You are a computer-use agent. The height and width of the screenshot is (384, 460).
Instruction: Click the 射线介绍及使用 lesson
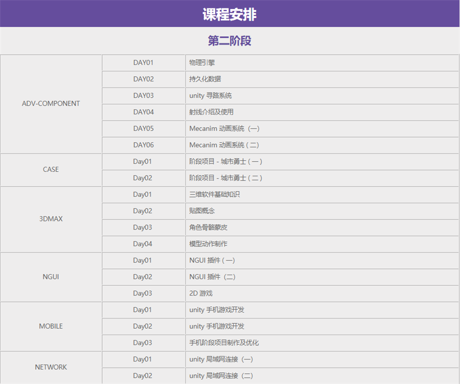(x=211, y=112)
